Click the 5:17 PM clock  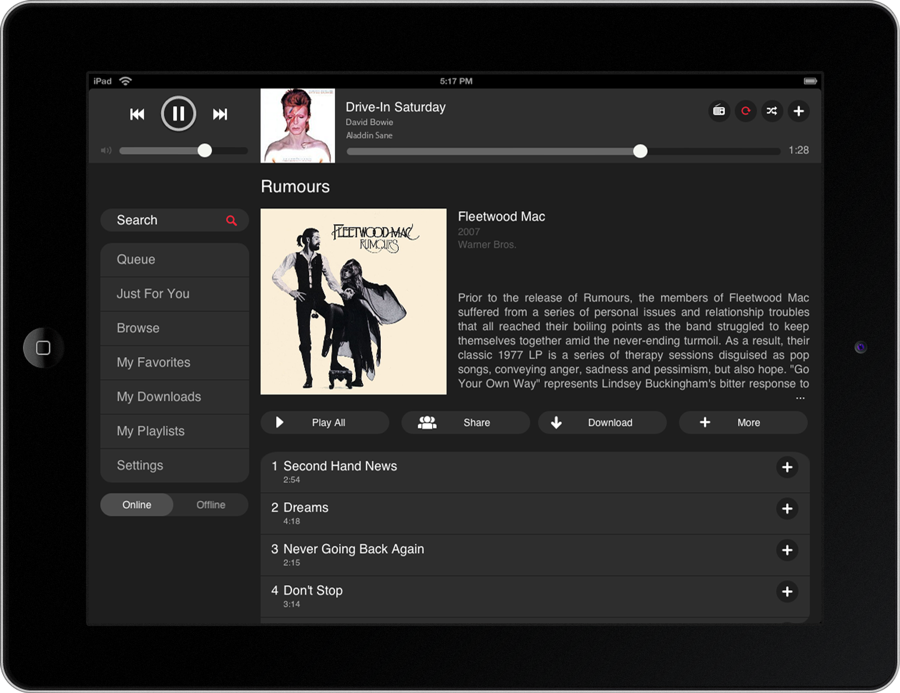point(456,81)
